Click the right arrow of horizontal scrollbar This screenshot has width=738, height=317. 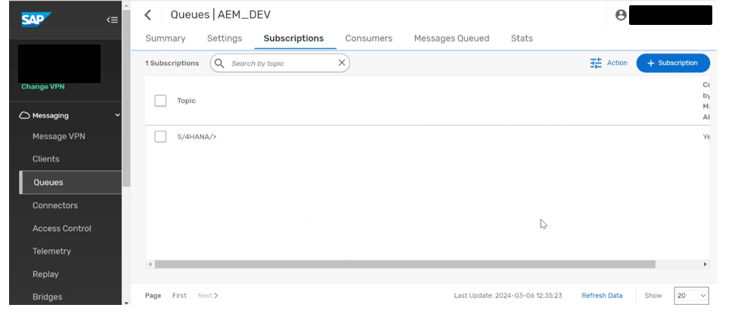click(705, 264)
